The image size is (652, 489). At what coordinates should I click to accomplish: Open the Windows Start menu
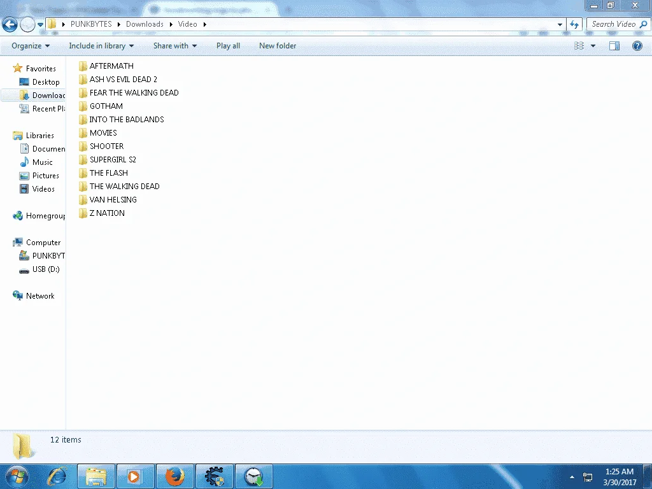17,476
